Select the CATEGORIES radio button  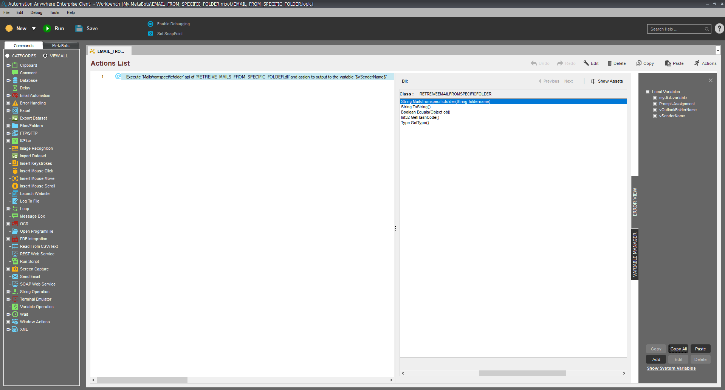[x=7, y=56]
